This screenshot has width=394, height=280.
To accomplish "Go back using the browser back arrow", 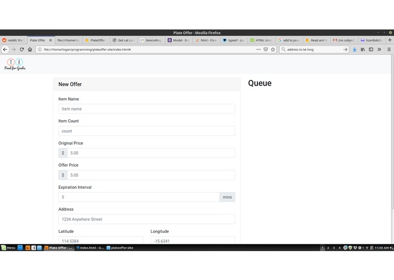I will click(5, 49).
